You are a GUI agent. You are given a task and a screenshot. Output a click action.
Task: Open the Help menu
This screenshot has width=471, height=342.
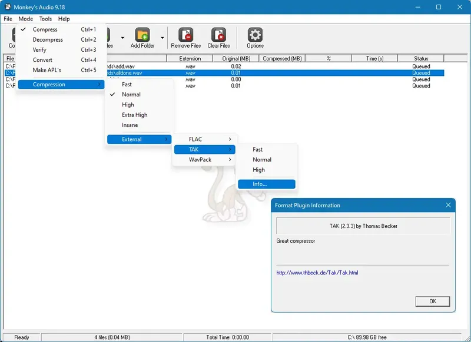(64, 19)
